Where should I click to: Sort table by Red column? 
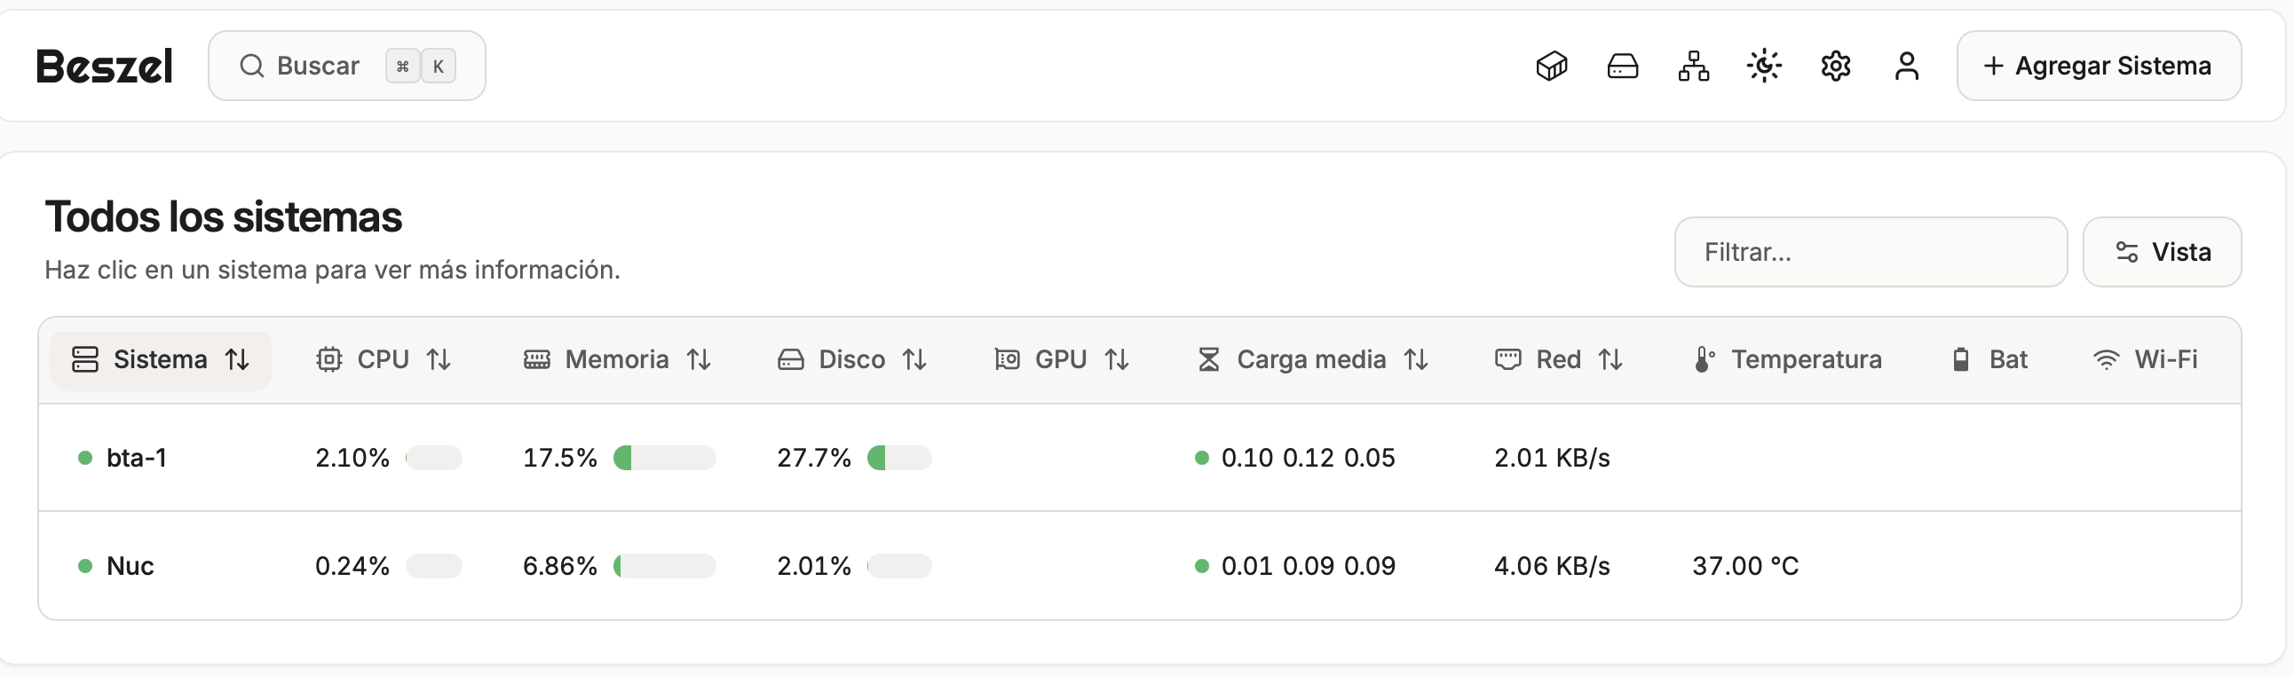pos(1558,360)
